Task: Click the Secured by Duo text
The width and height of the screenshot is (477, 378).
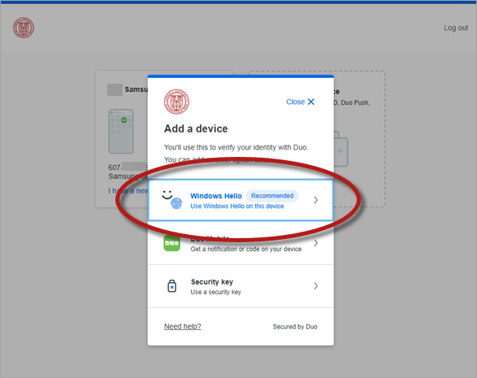Action: coord(295,327)
